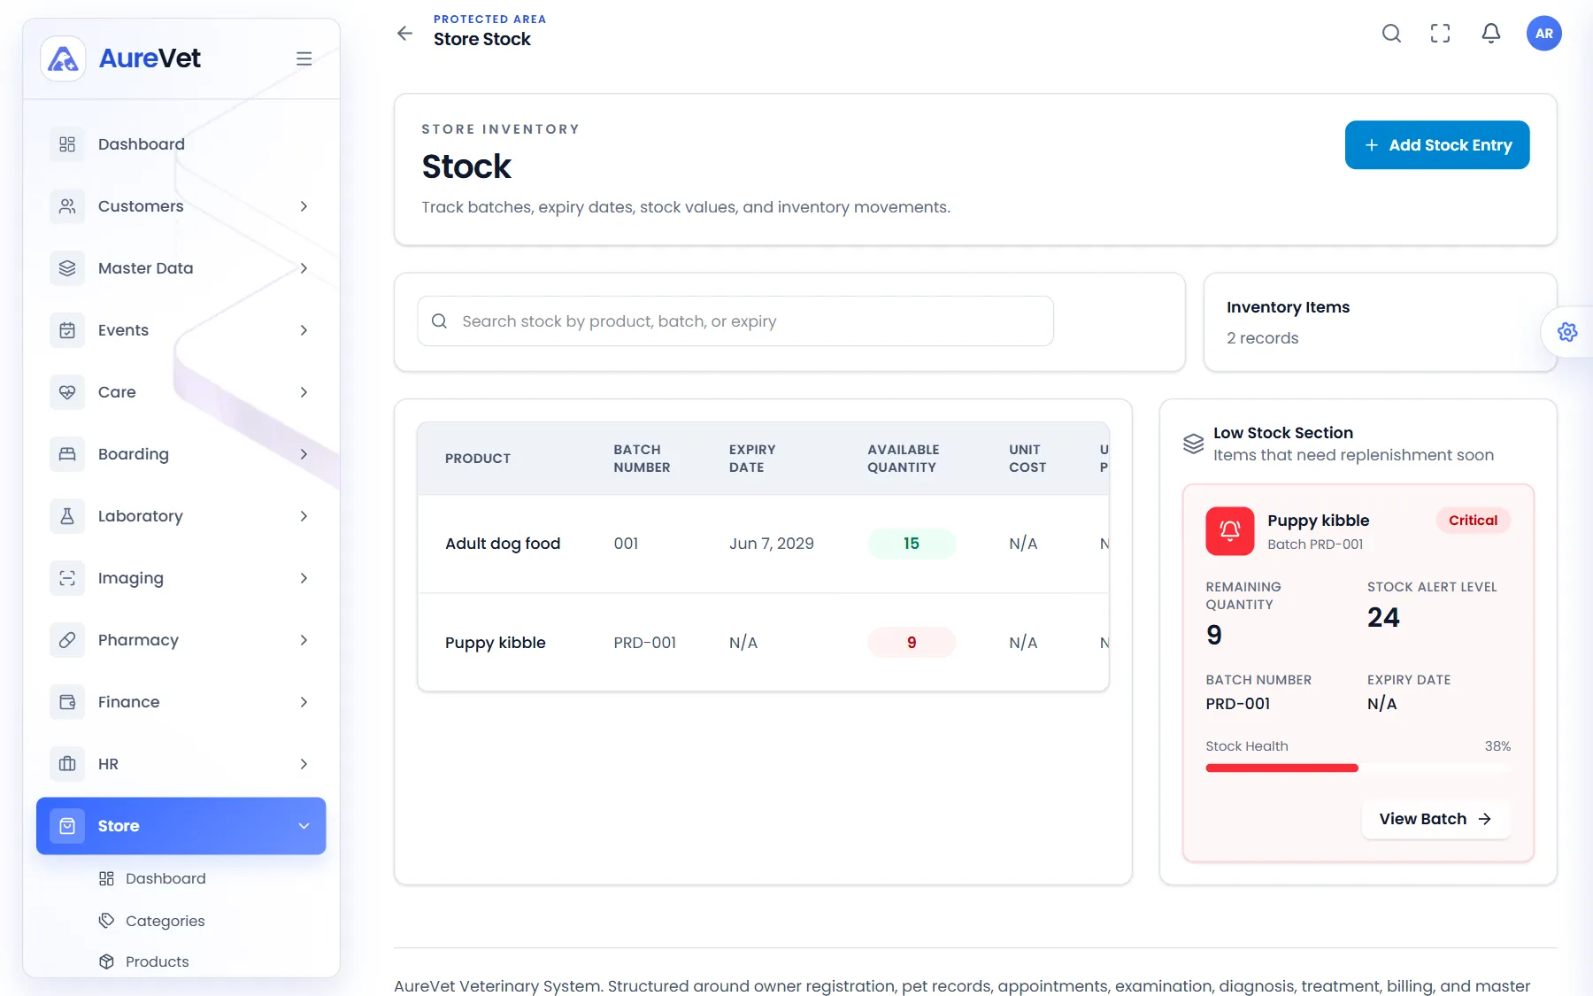Click the Customers people icon
This screenshot has width=1593, height=996.
point(67,206)
